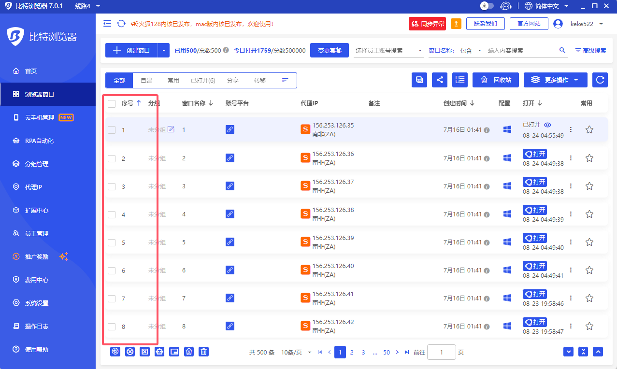Click the customer service headset icon
Screen dimensions: 617x369
506,6
